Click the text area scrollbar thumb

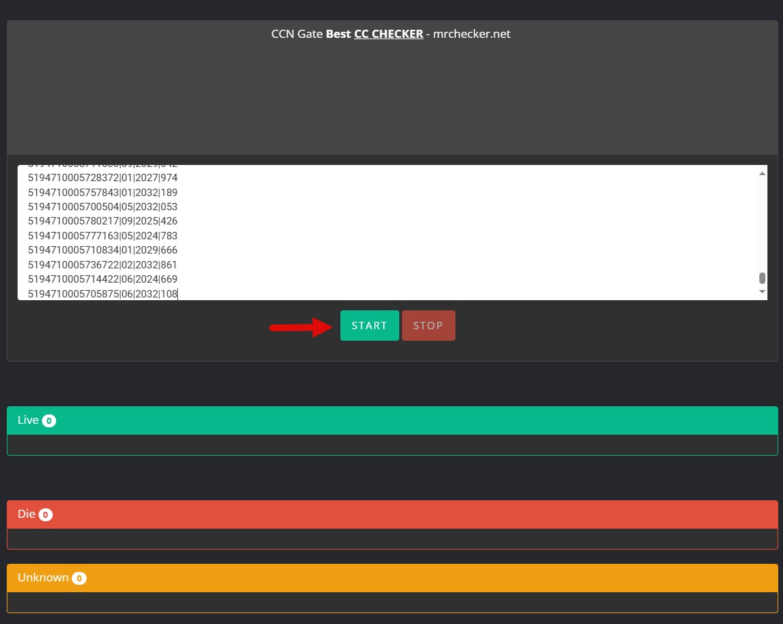[762, 278]
